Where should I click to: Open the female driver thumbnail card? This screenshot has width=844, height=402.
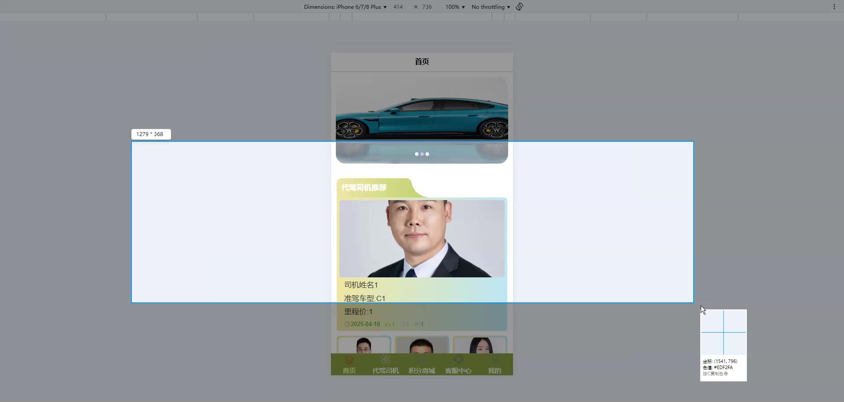point(480,345)
